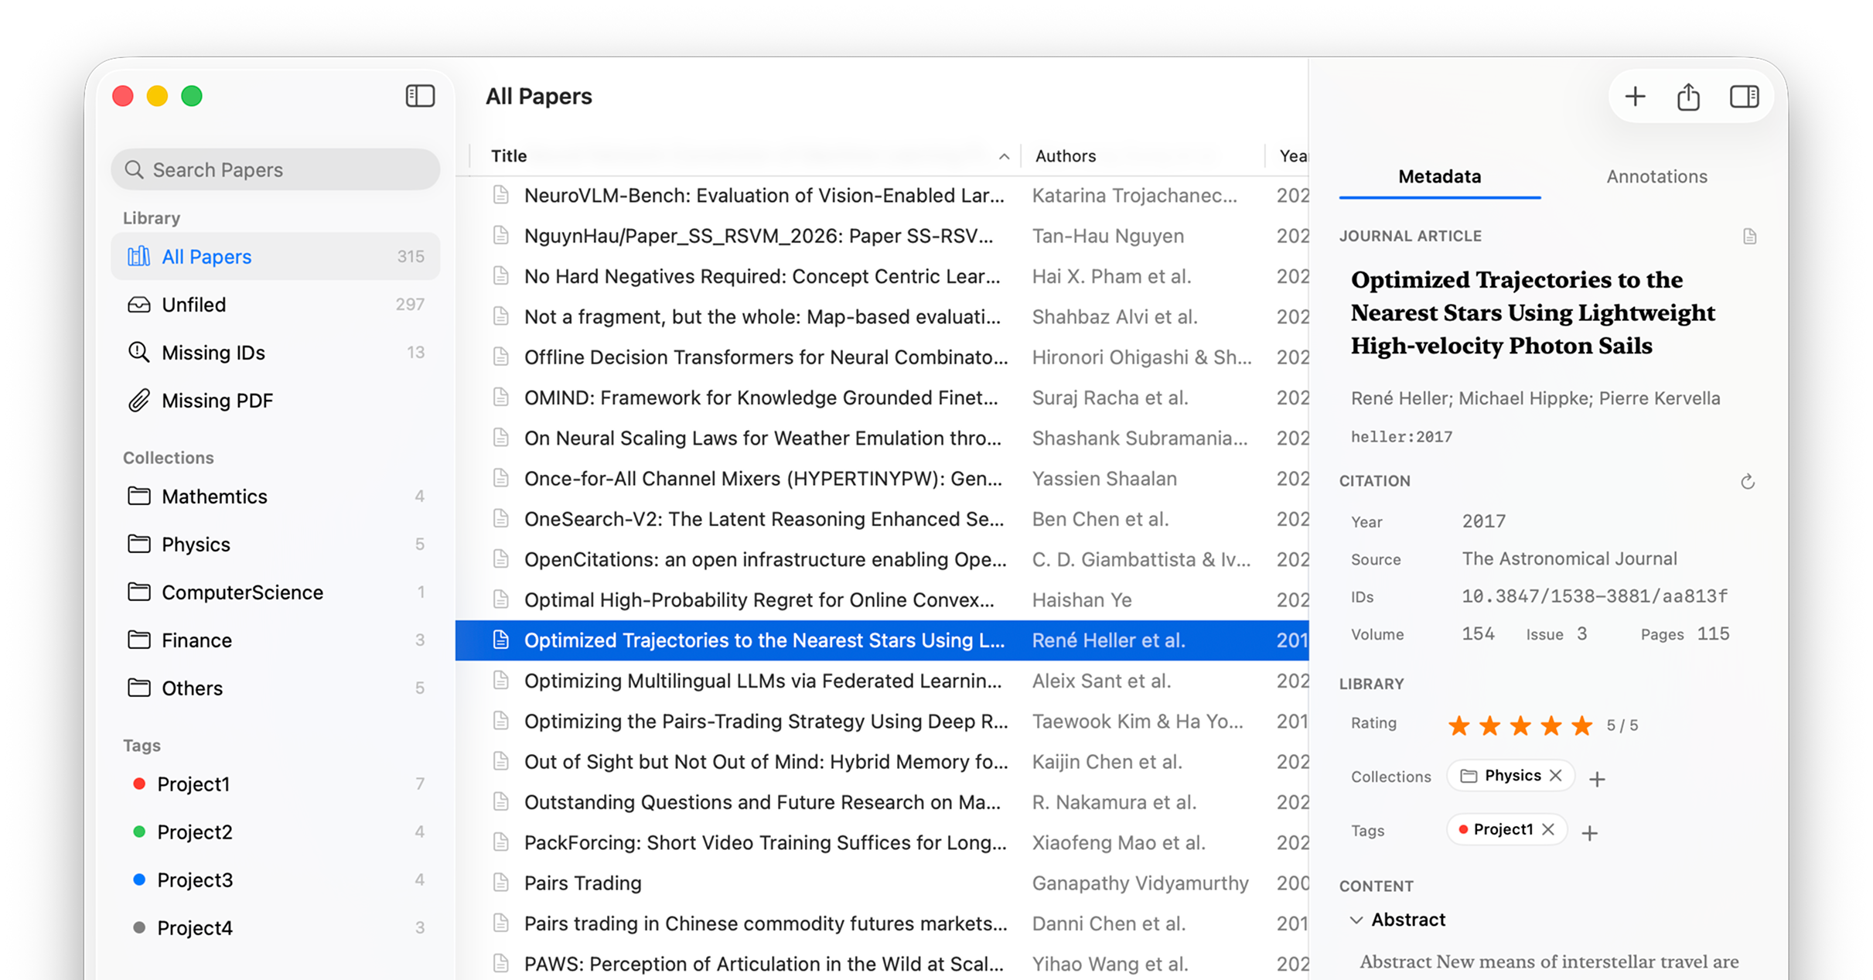Add a tag with plus icon
This screenshot has height=980, width=1873.
(1589, 832)
